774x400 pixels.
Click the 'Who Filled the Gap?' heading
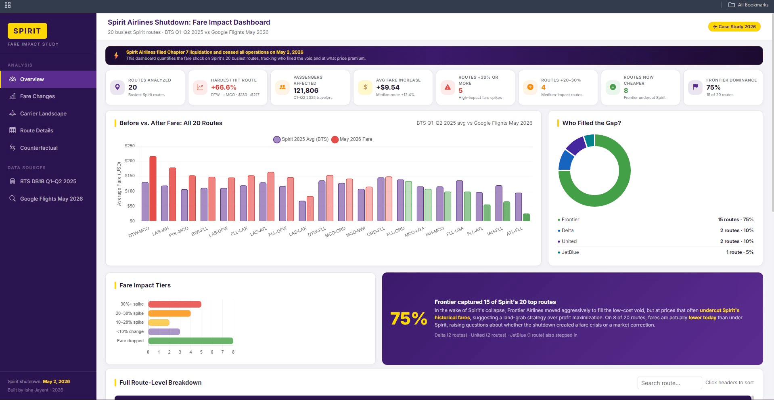592,123
